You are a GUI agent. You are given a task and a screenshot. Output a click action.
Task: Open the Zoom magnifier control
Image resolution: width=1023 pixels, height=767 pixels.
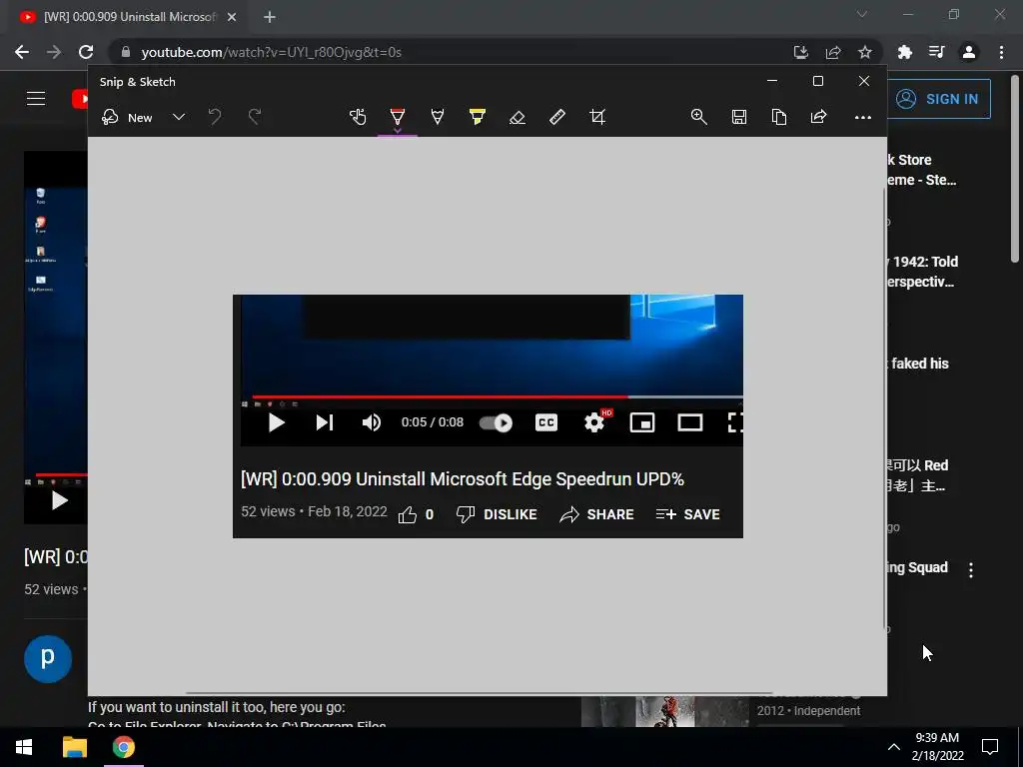pyautogui.click(x=698, y=118)
